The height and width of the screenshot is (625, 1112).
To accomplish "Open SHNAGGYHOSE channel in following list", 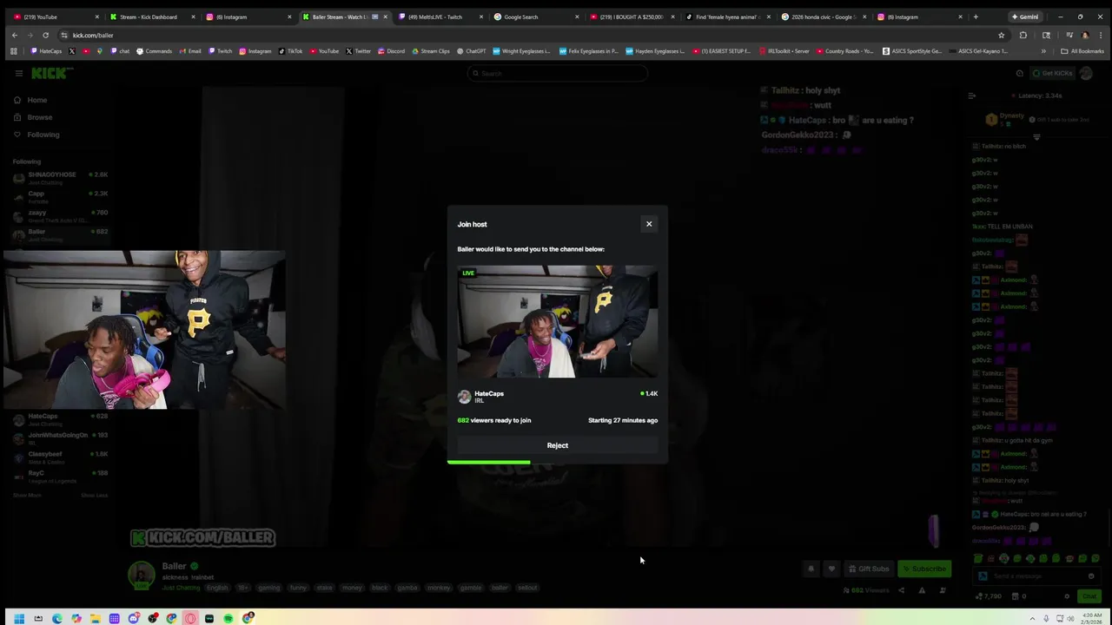I will click(x=59, y=177).
